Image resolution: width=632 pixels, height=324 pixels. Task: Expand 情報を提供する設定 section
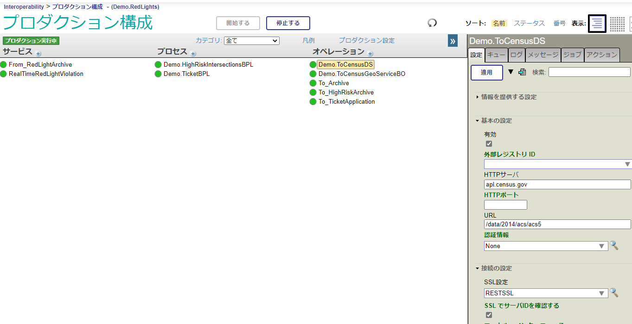click(508, 97)
